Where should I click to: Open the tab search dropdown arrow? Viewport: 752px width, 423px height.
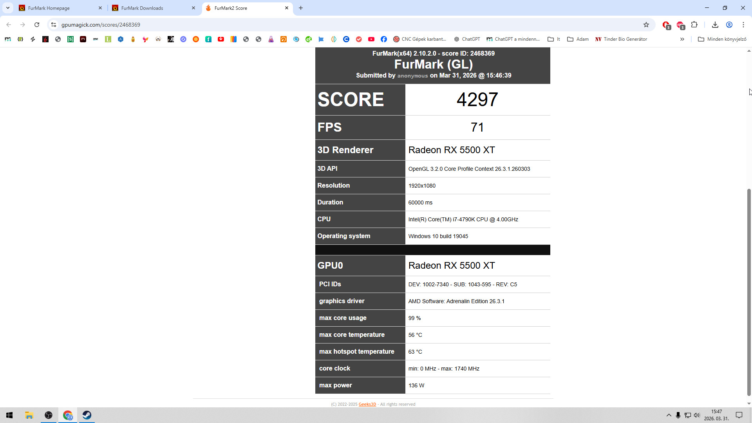[x=7, y=8]
